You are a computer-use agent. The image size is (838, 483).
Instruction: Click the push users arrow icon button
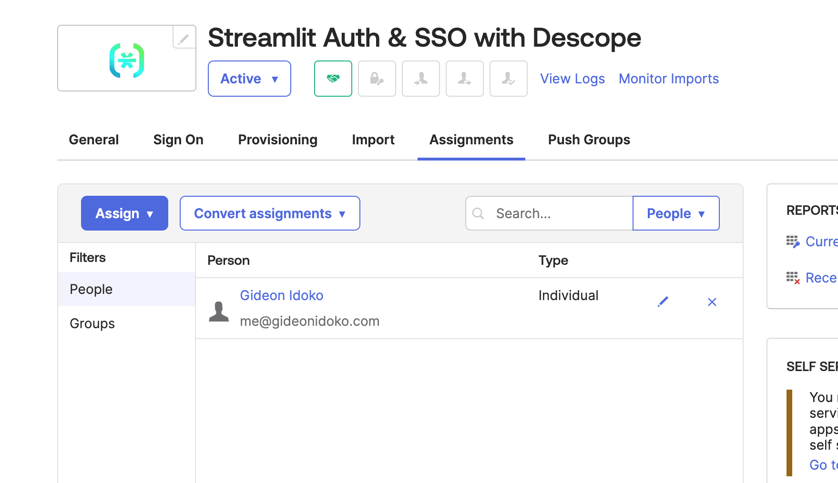click(465, 79)
